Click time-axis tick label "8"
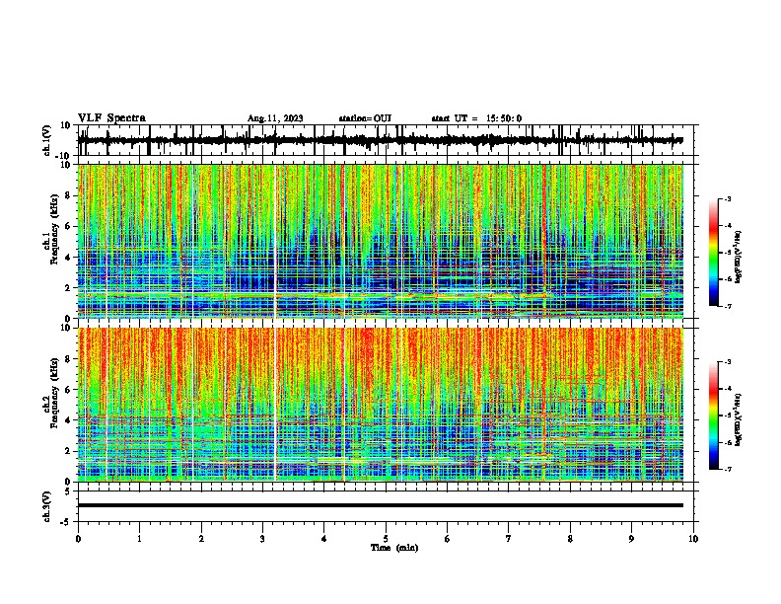The image size is (781, 604). [x=570, y=539]
